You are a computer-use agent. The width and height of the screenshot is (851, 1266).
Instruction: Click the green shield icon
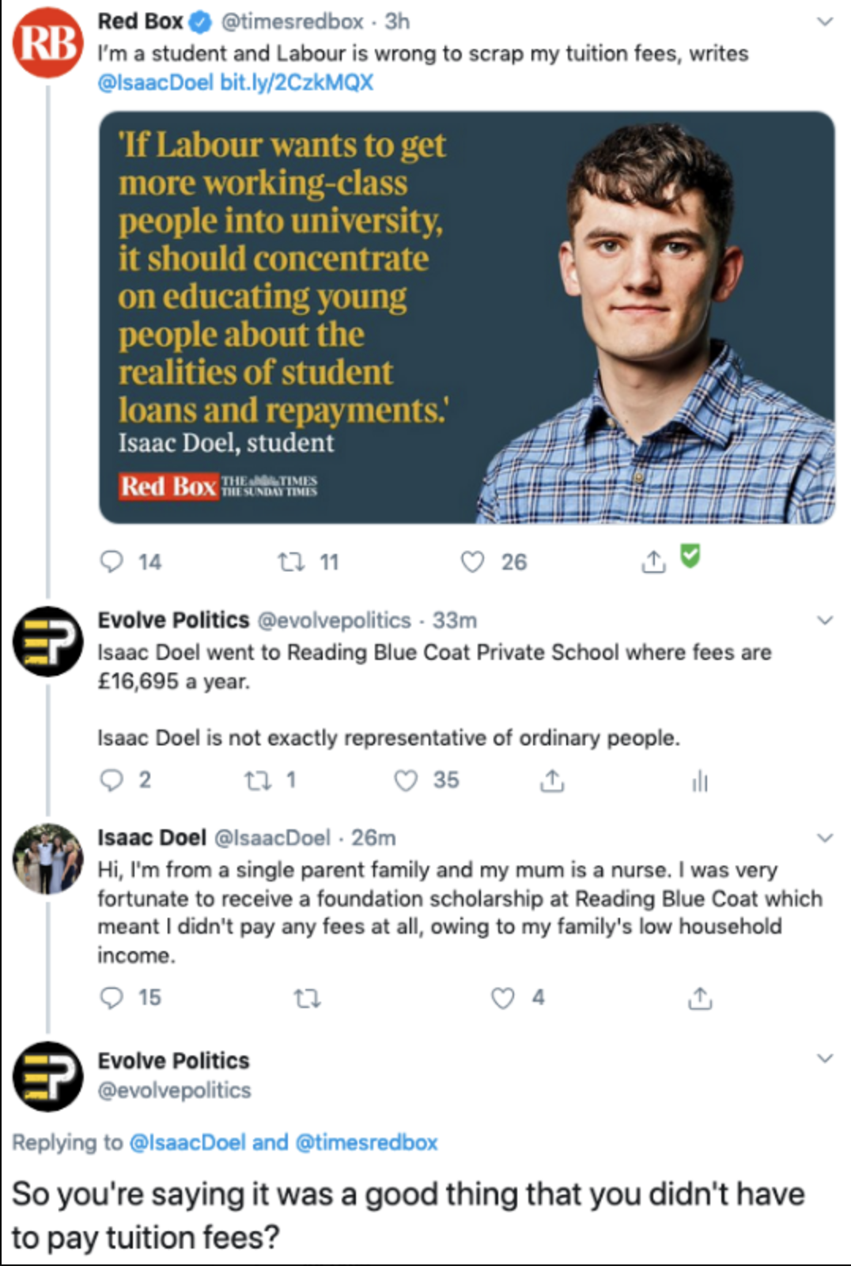(x=690, y=556)
